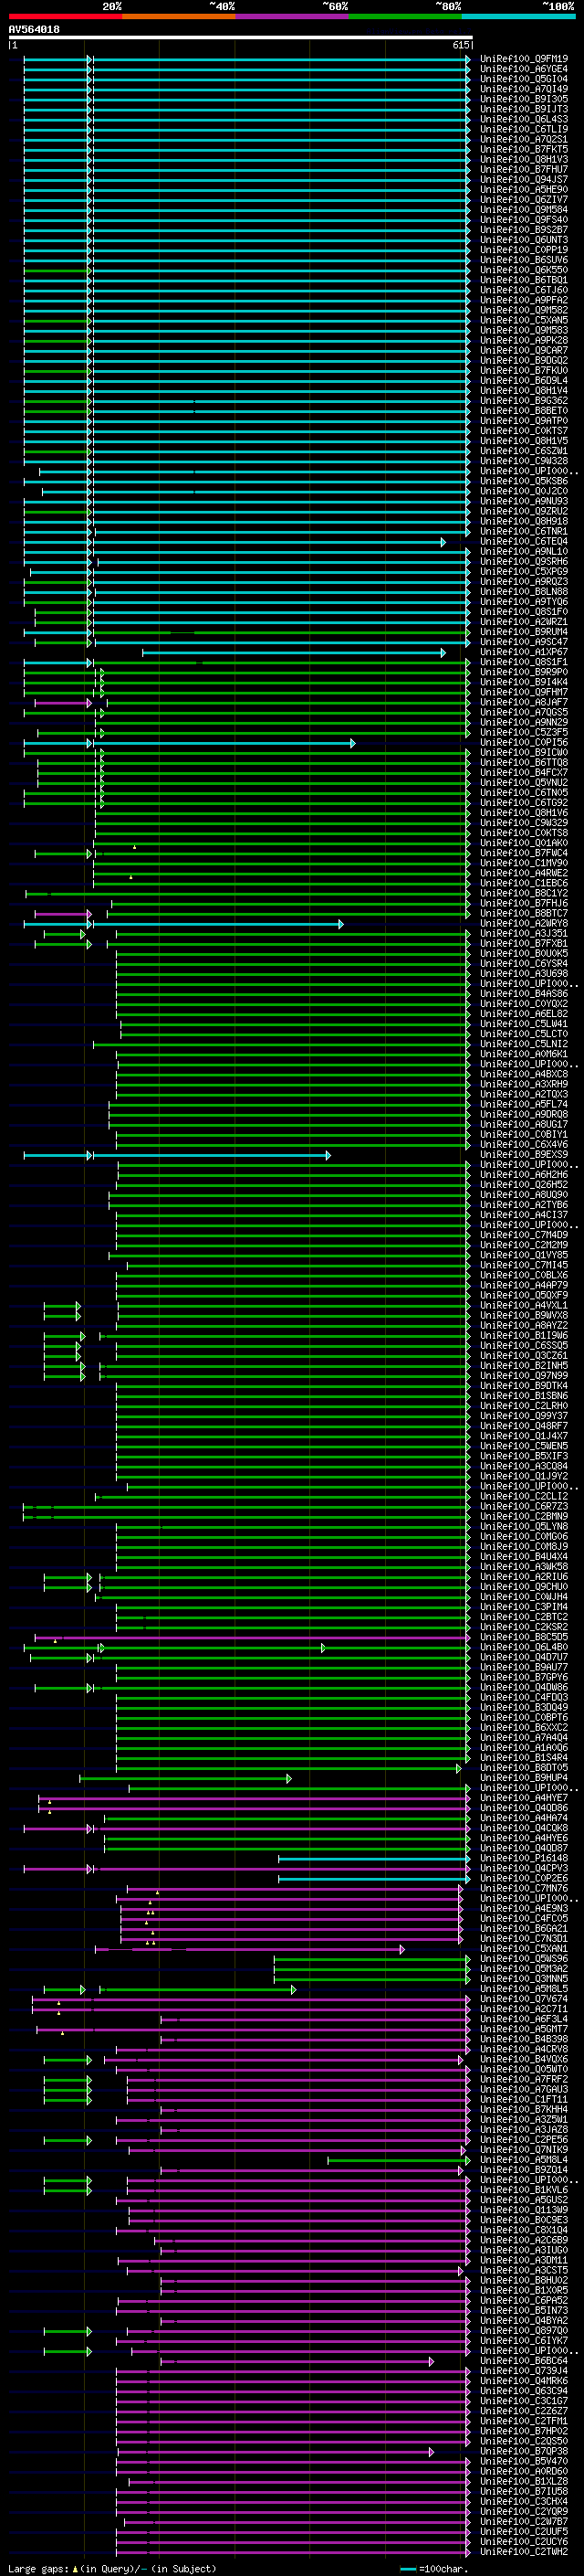Click the UniRef100_A3XRH9 label
The image size is (584, 2576).
tap(524, 1084)
